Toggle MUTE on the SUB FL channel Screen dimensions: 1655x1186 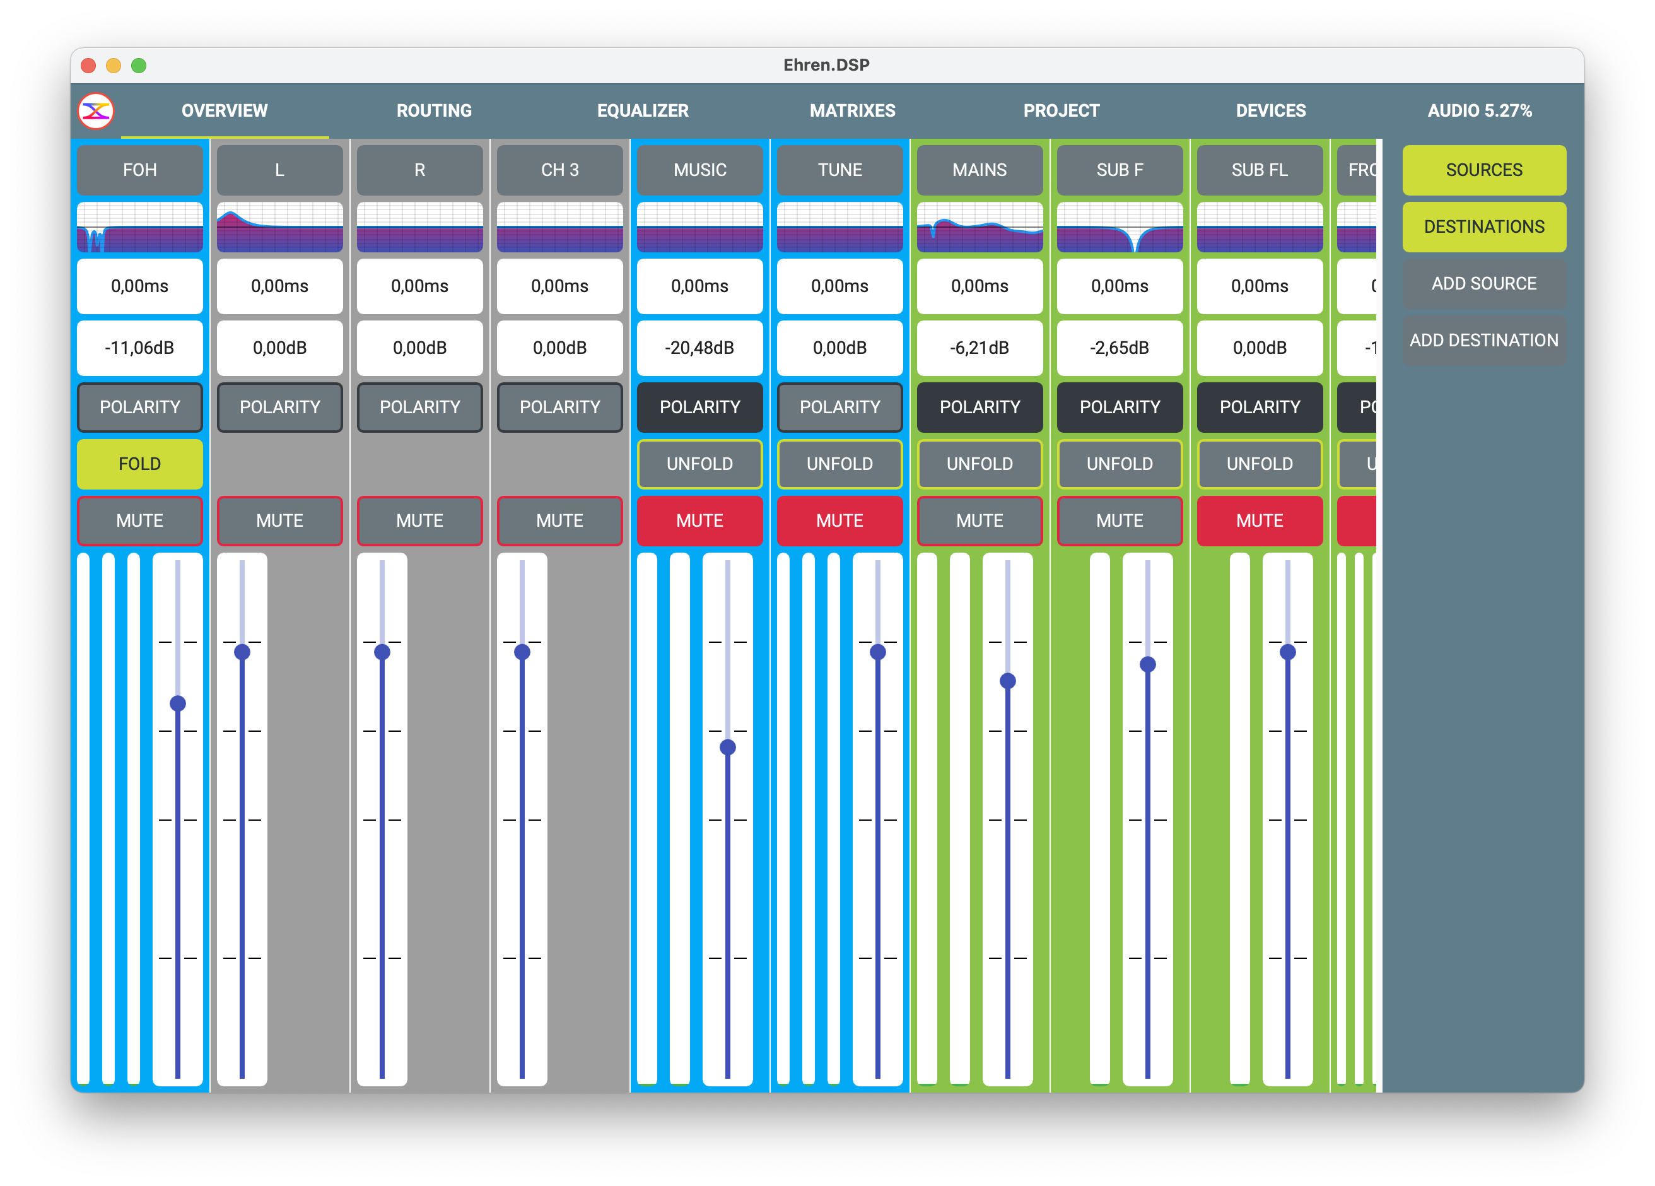click(1260, 520)
